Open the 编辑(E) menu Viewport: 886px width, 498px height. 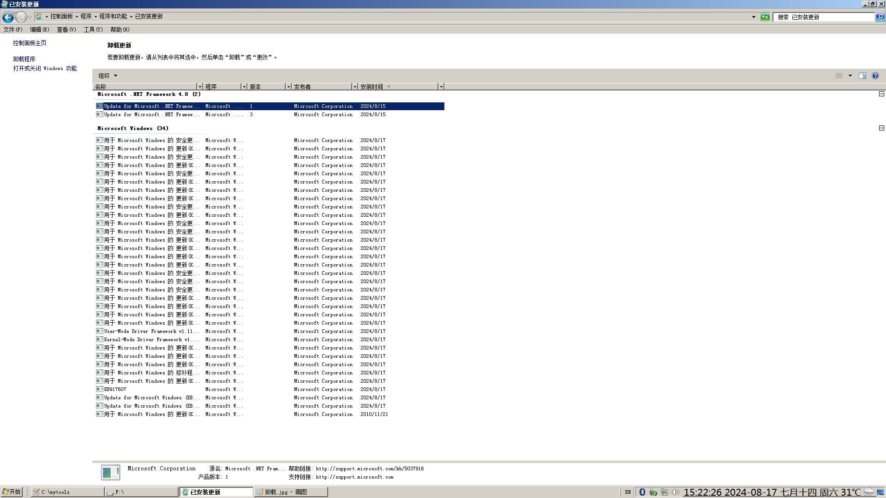[40, 30]
